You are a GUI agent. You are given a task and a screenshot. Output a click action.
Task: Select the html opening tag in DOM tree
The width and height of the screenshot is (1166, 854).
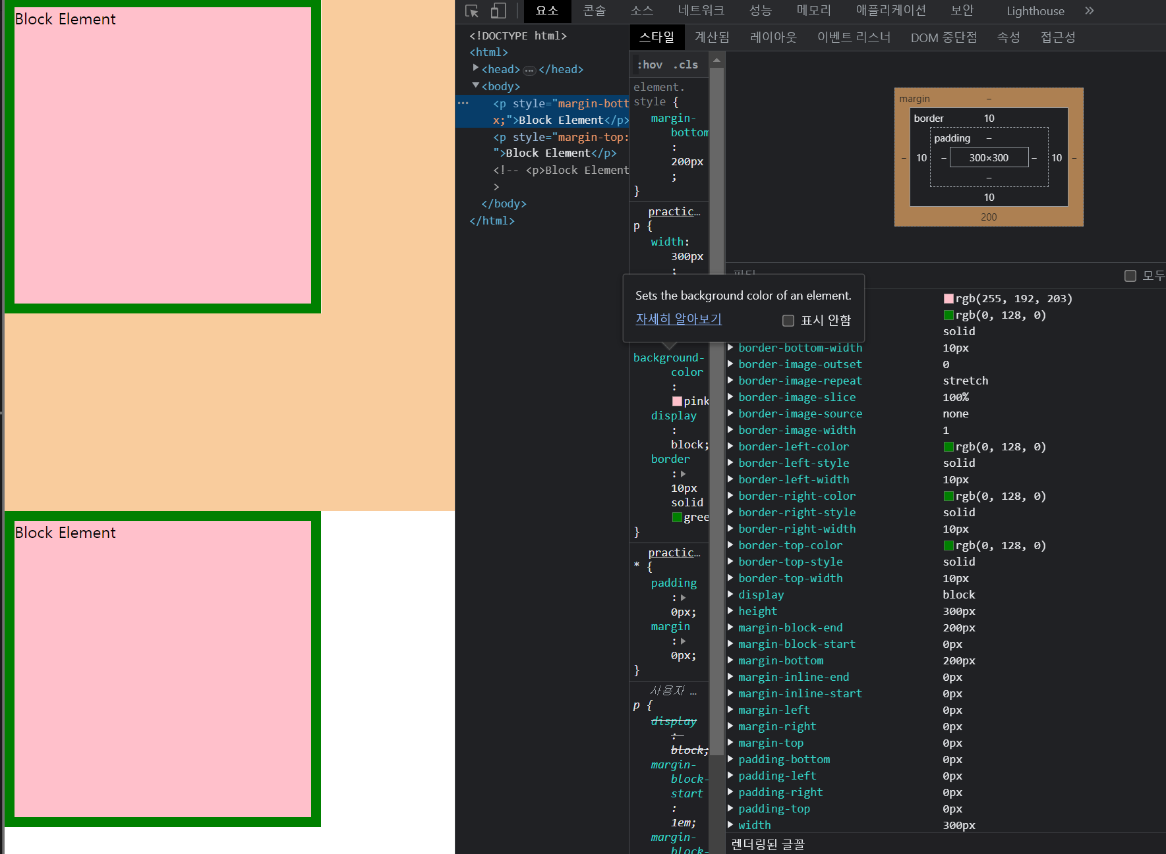tap(488, 52)
